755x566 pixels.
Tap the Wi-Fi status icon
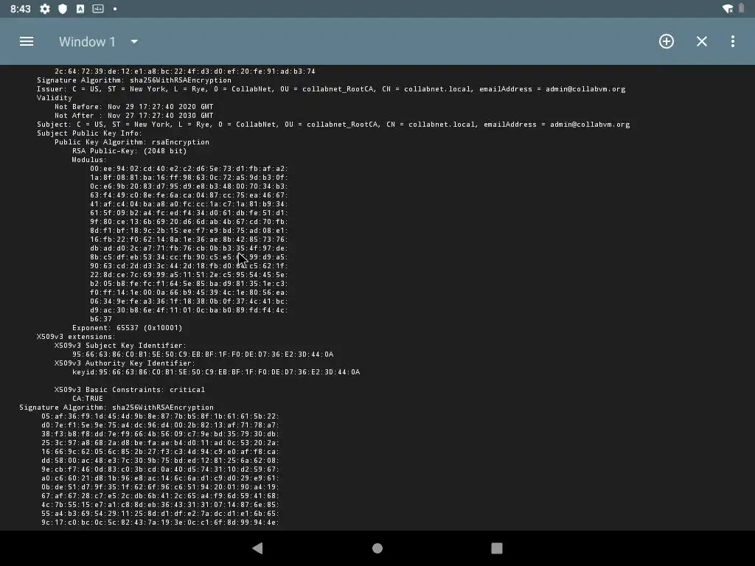click(728, 9)
